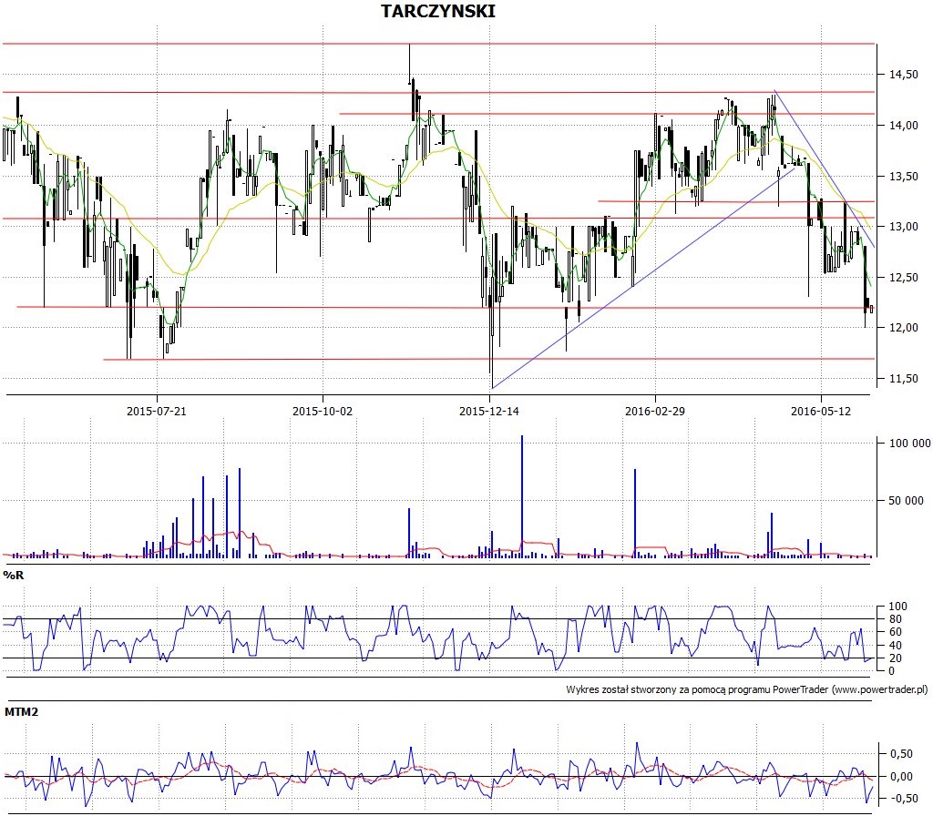This screenshot has height=816, width=933.
Task: Select the 13,50 price axis label
Action: coord(903,176)
